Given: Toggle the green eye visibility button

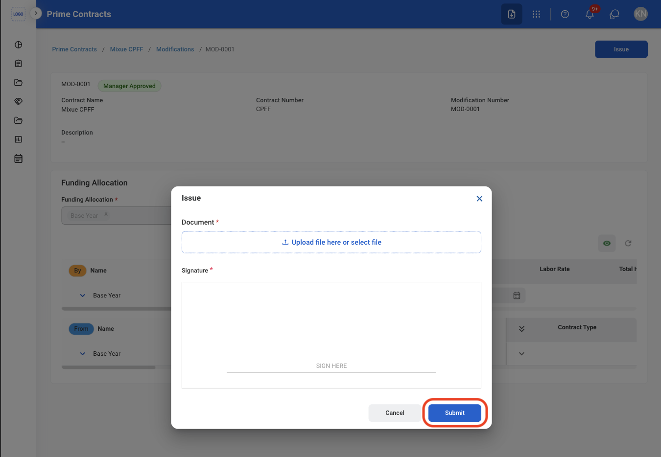Looking at the screenshot, I should click(x=607, y=243).
